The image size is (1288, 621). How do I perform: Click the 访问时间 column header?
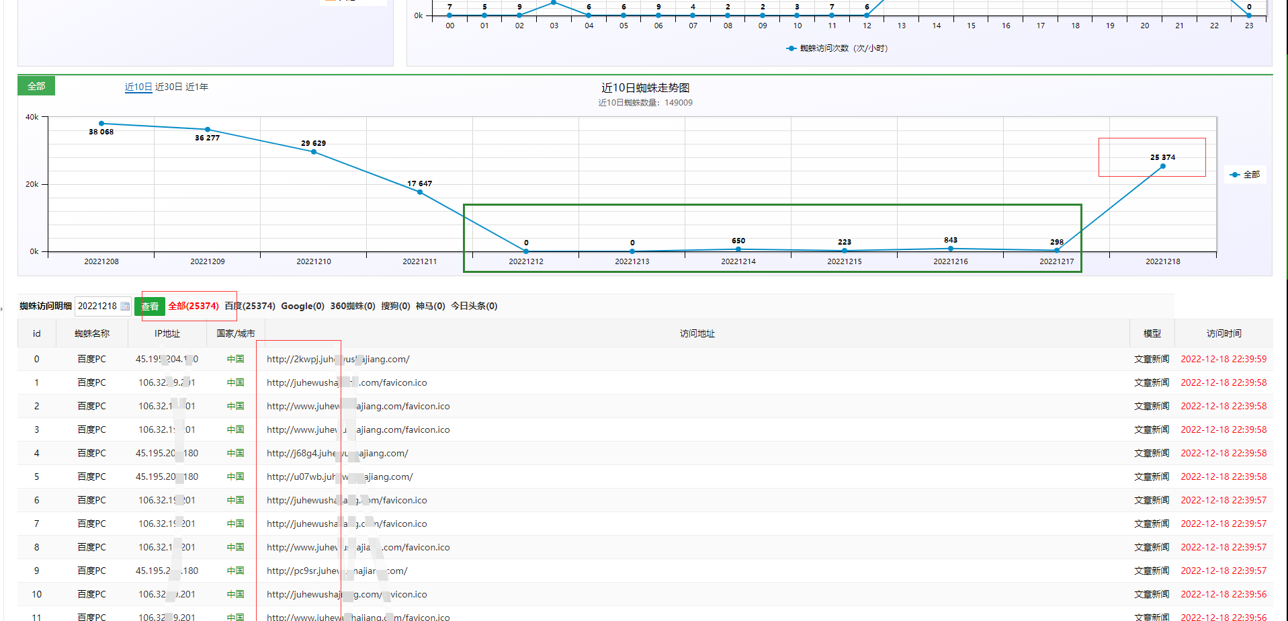click(x=1224, y=333)
